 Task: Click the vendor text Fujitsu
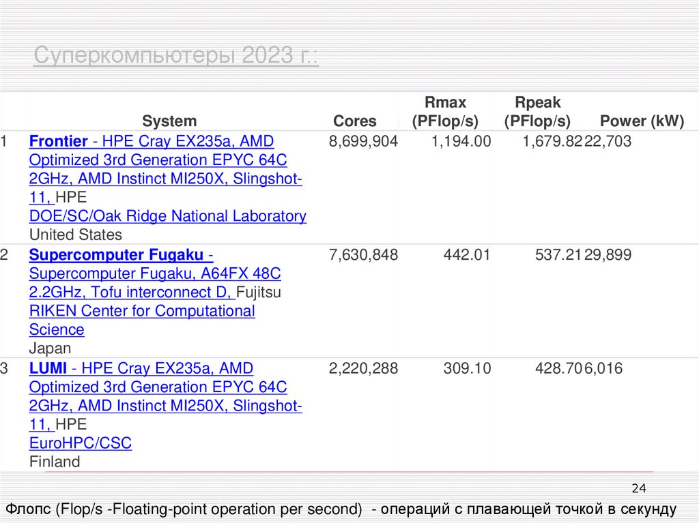pyautogui.click(x=259, y=293)
